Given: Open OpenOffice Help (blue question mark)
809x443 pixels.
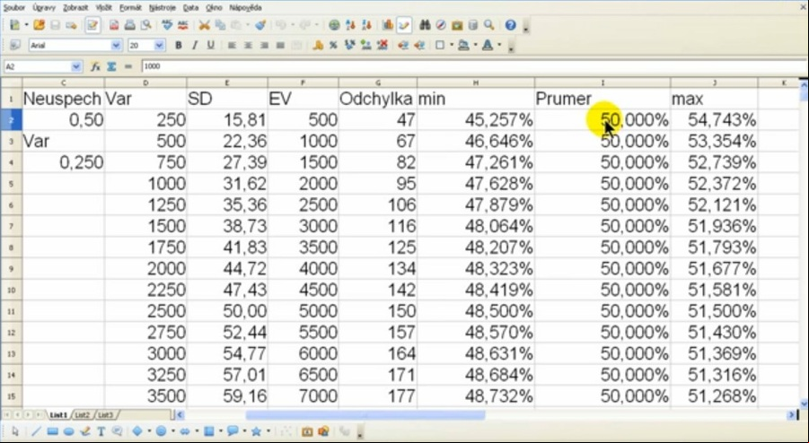Looking at the screenshot, I should [x=511, y=25].
